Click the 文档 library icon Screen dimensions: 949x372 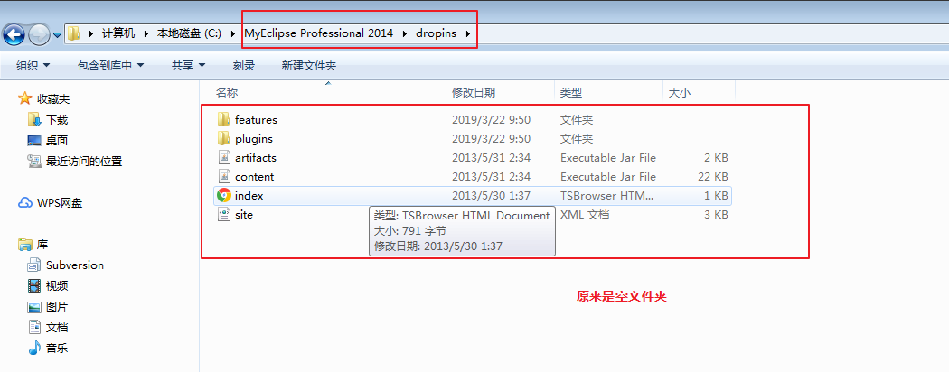point(34,327)
